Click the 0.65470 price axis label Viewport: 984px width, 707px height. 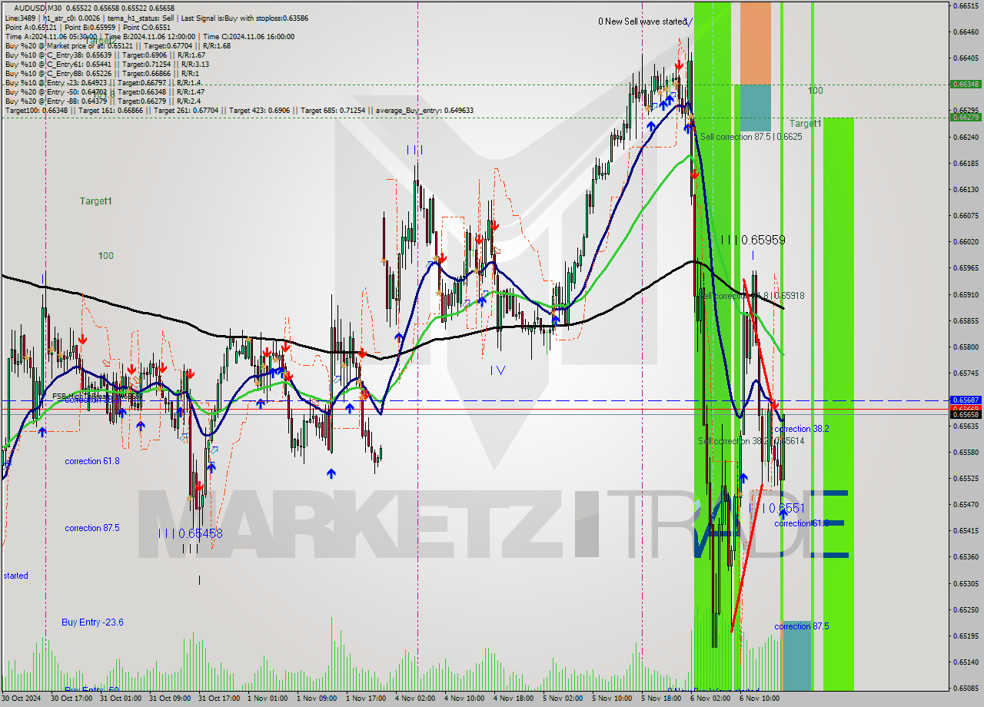point(966,504)
